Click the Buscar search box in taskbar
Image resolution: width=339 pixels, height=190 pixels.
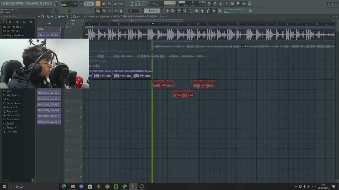33,187
